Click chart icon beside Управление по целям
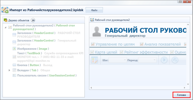Image resolution: width=193 pixels, height=100 pixels. point(93,44)
